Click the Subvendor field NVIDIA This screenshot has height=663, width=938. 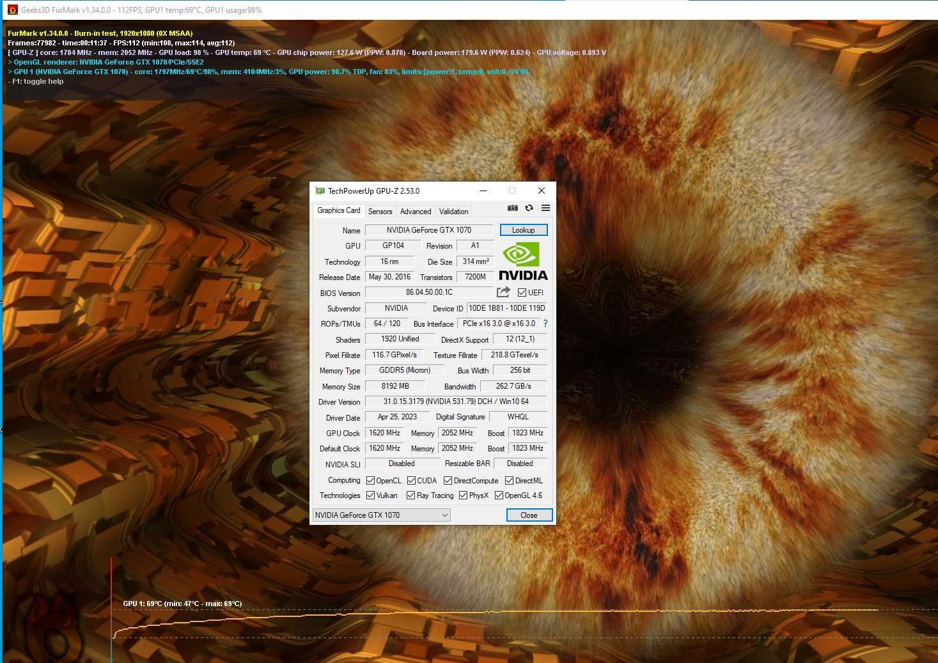pyautogui.click(x=396, y=308)
